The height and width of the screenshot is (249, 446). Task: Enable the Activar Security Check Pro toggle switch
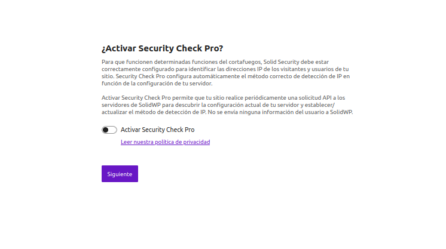point(109,130)
